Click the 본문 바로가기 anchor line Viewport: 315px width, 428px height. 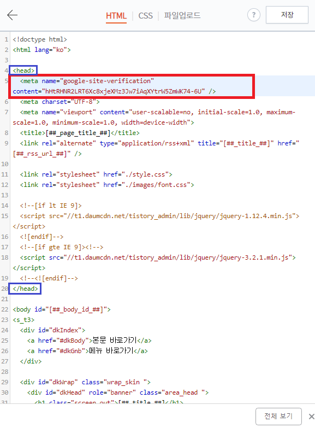point(89,341)
